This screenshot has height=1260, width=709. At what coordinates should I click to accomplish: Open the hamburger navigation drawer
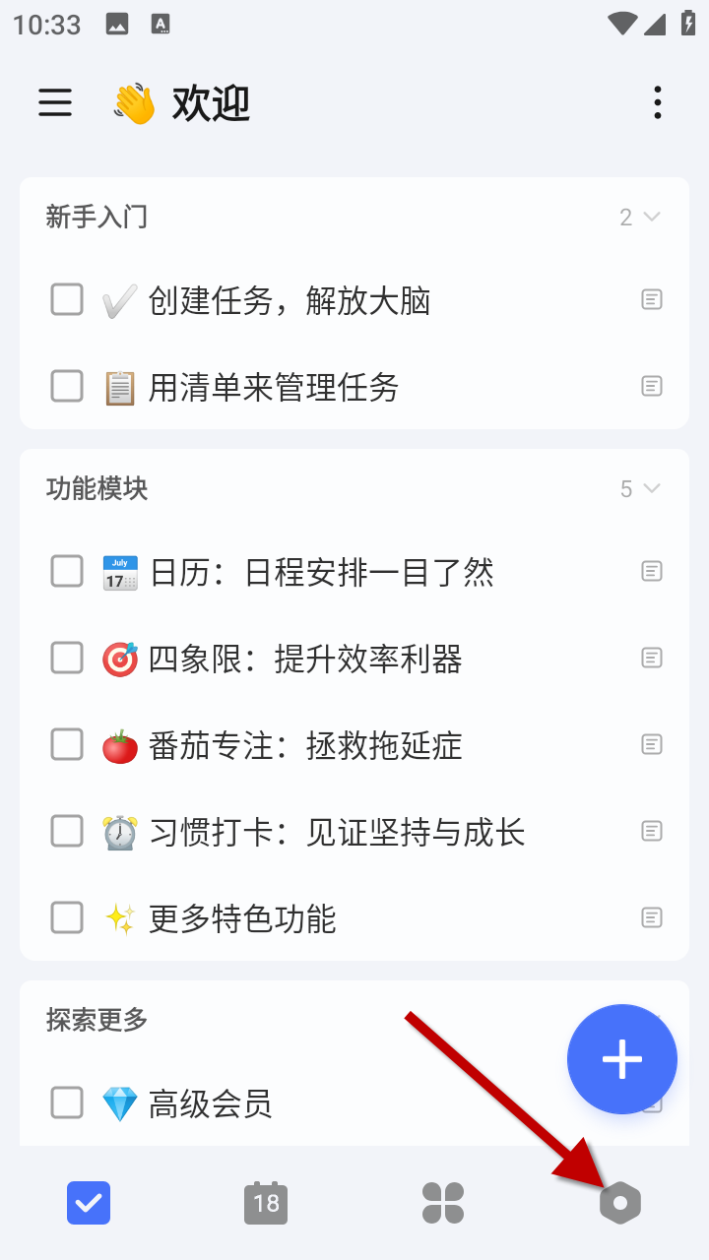click(x=55, y=102)
